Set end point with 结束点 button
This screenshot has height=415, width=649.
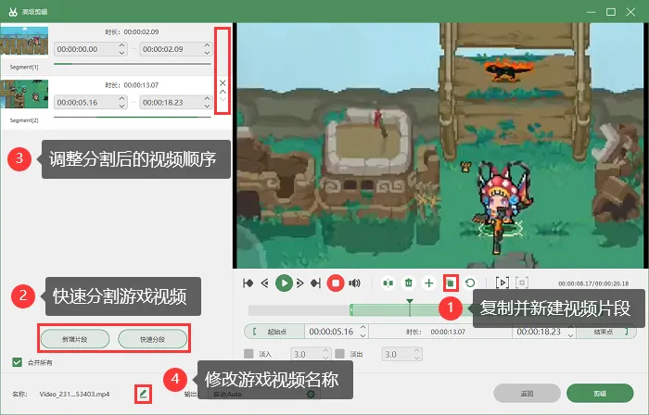click(606, 331)
